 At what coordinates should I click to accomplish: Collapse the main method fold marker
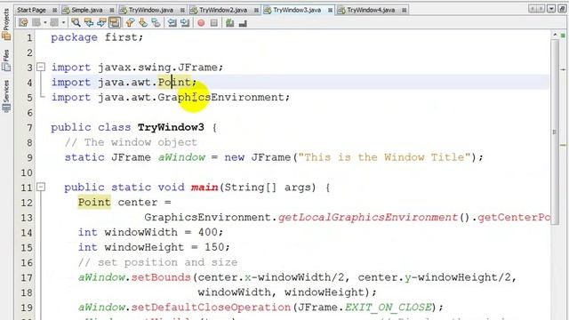point(41,188)
